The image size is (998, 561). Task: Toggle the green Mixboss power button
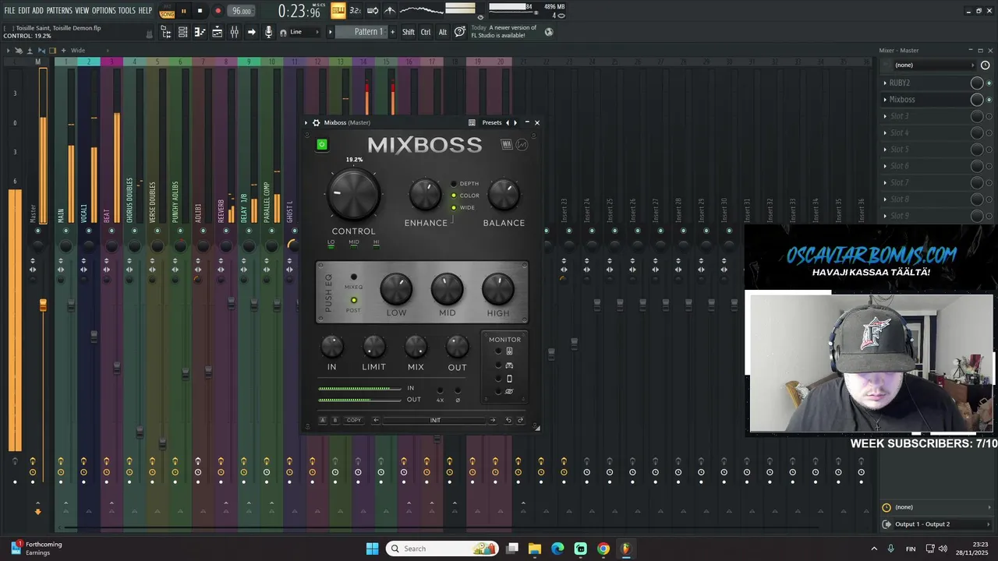[x=321, y=144]
